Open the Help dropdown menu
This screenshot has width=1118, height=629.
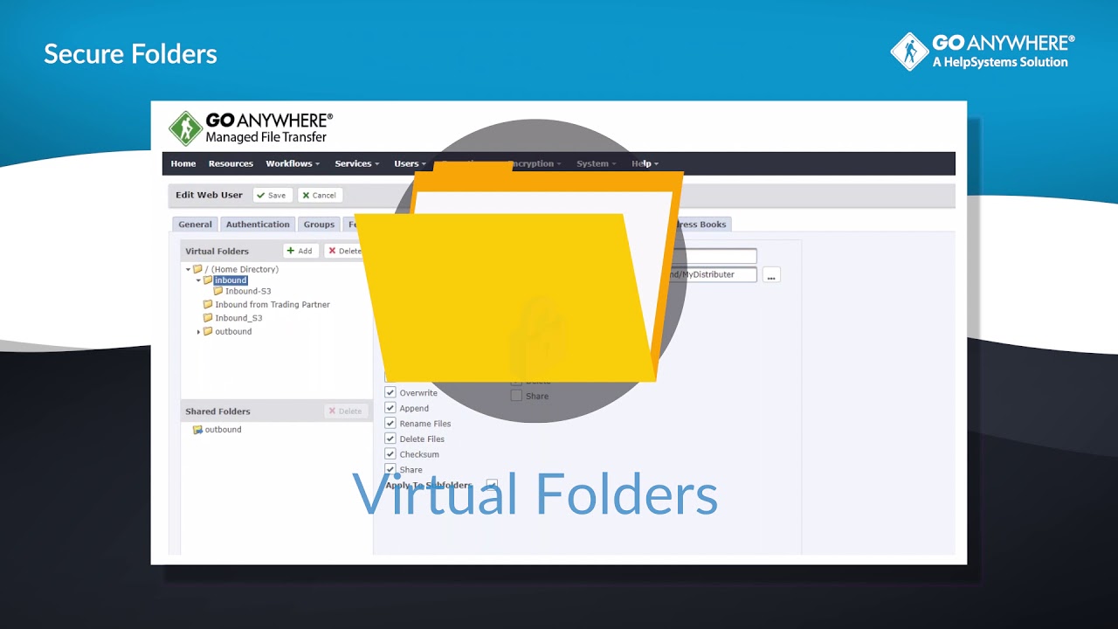[645, 163]
